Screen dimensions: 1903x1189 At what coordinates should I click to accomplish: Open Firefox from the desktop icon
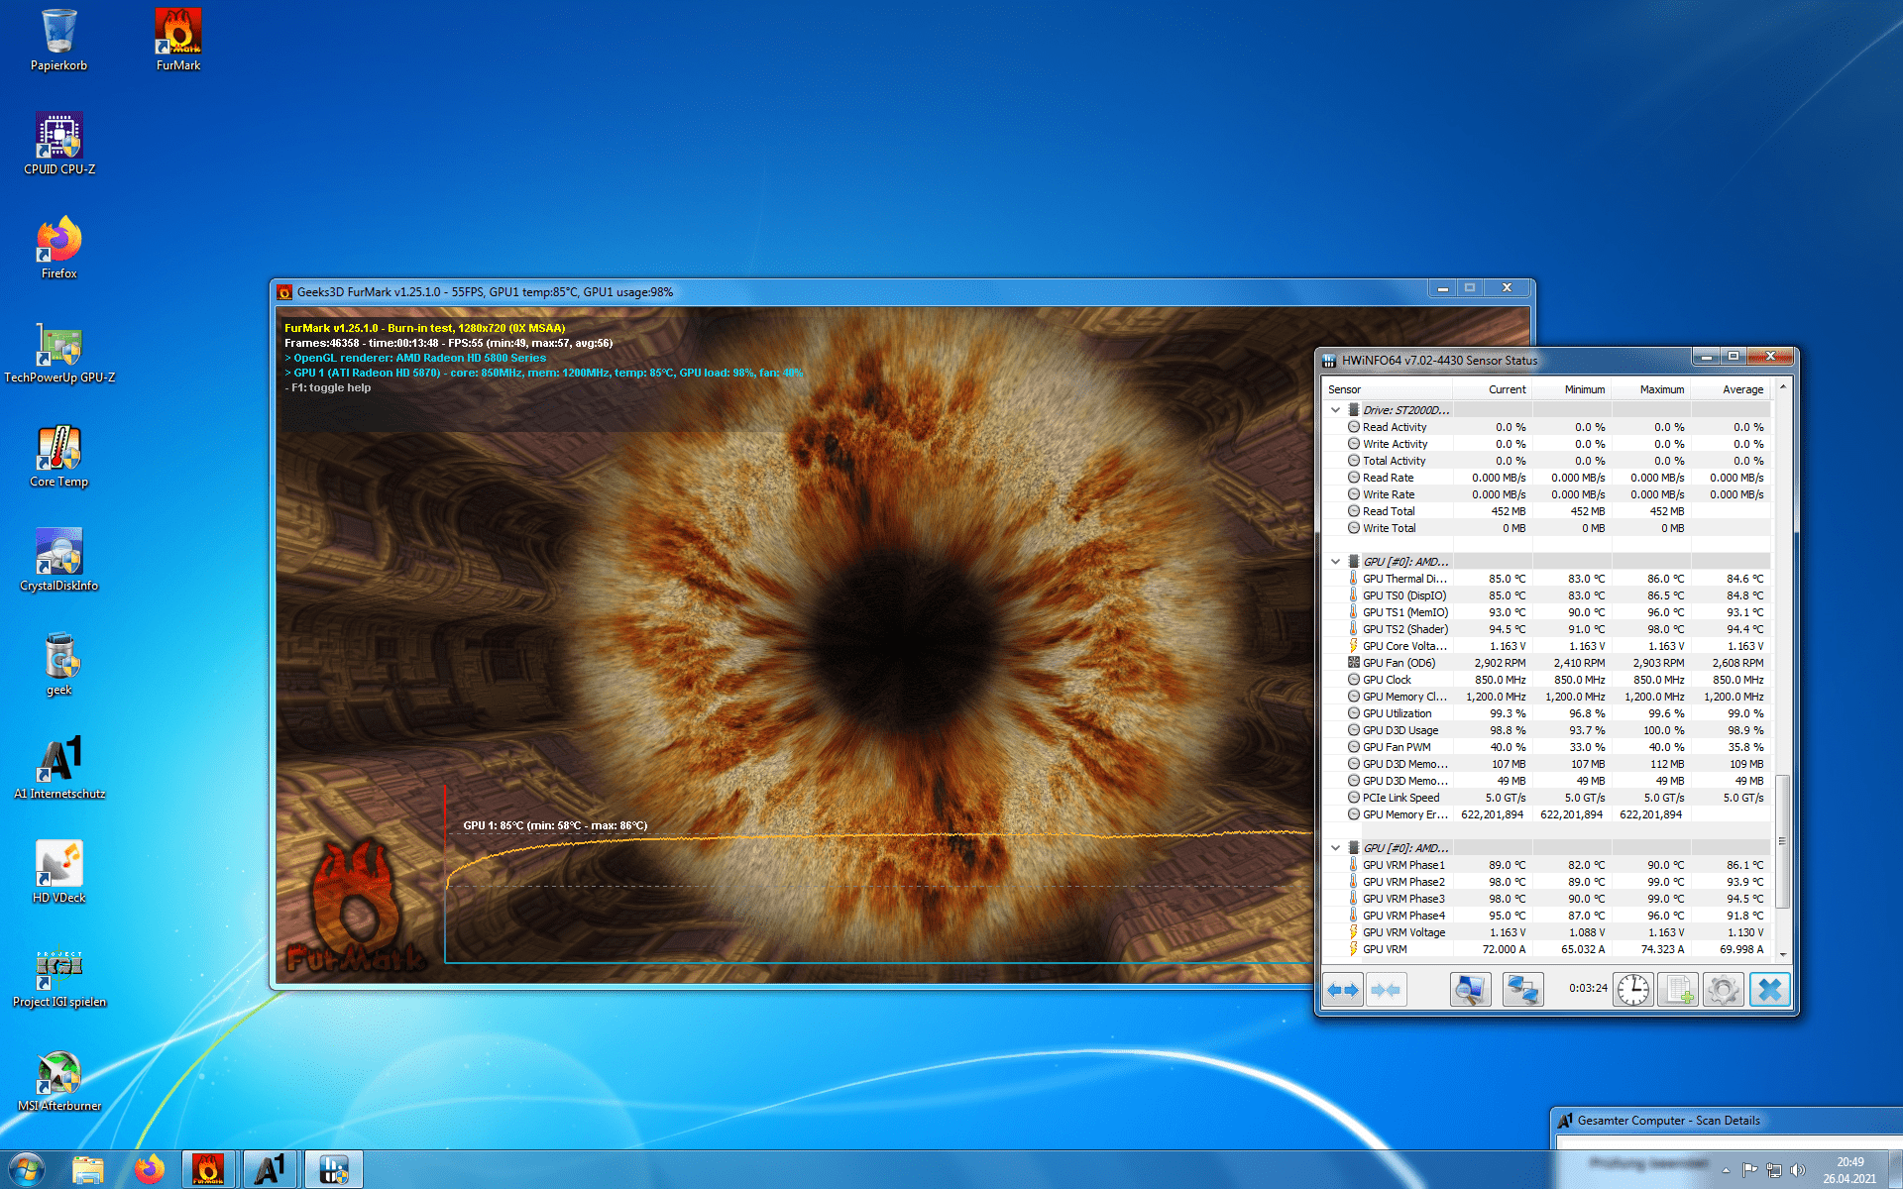(59, 249)
